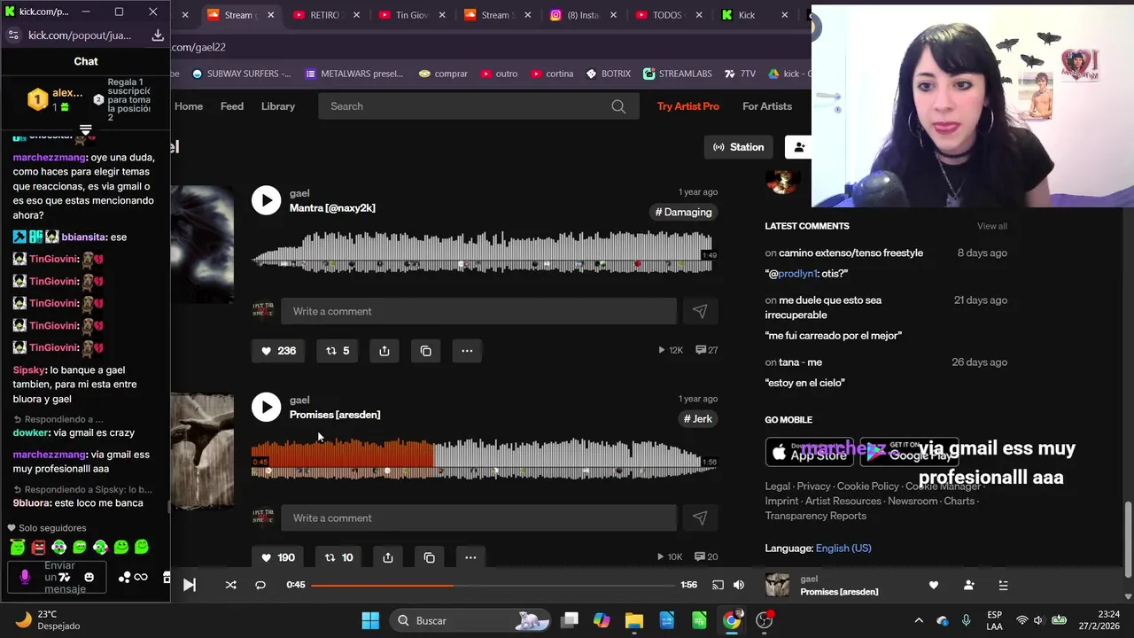Screen dimensions: 1134x638
Task: Send comment on the Mantra track
Action: point(700,311)
